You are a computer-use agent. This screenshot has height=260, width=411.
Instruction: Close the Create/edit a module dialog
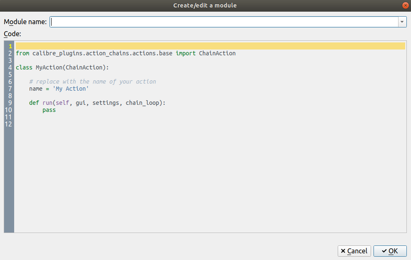coord(405,5)
